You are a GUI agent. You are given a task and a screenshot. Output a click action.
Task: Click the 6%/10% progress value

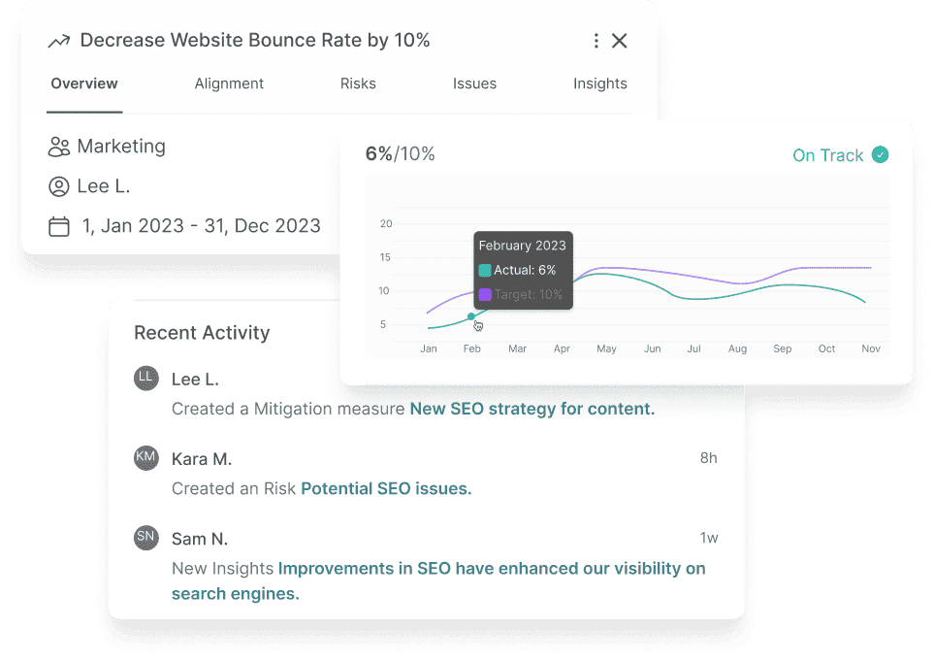coord(401,154)
